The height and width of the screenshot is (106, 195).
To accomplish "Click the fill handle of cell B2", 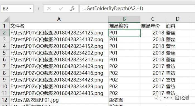I will pos(140,36).
